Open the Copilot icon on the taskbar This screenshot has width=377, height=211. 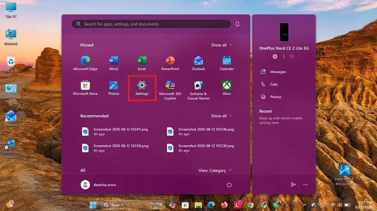tap(172, 205)
